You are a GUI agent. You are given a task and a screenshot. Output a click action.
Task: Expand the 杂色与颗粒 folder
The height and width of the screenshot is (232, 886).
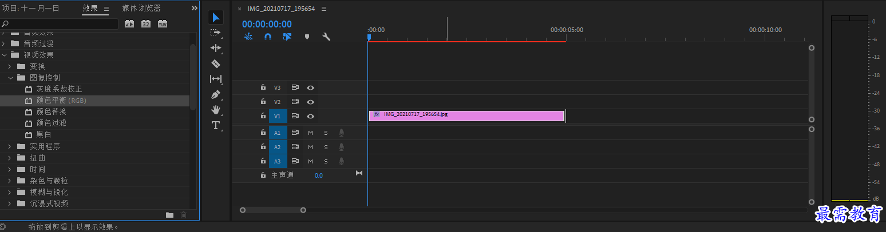(10, 181)
